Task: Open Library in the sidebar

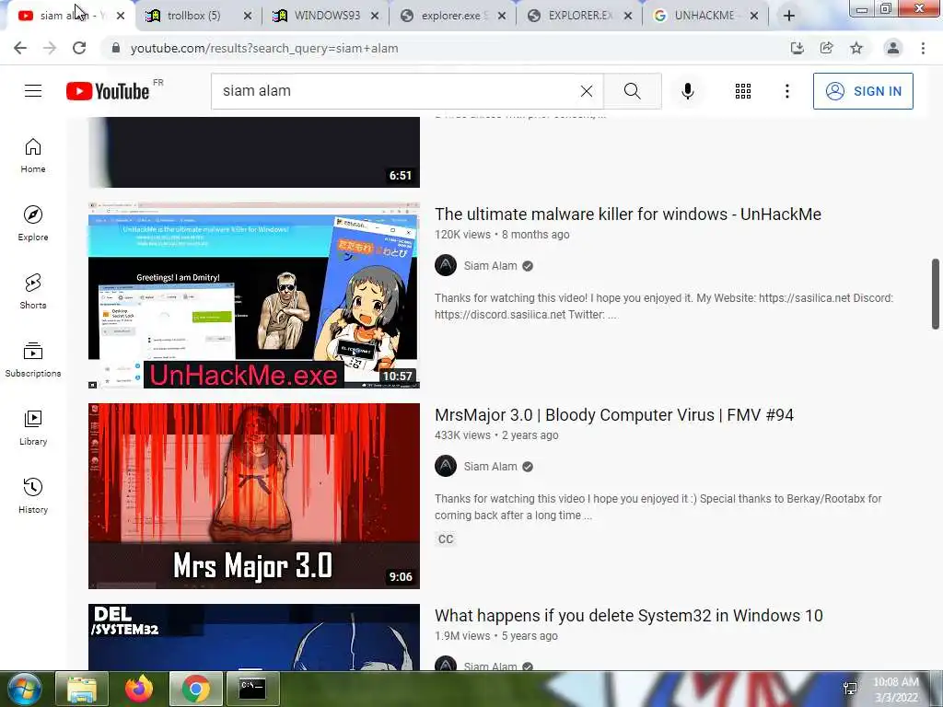Action: pyautogui.click(x=33, y=427)
